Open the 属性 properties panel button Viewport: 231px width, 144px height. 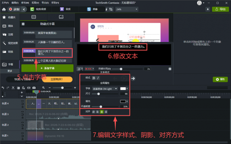tap(220, 79)
